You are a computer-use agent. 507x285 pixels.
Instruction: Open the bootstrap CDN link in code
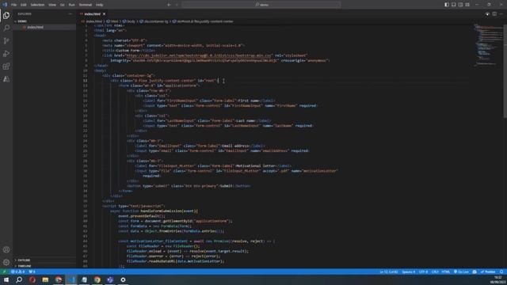199,55
